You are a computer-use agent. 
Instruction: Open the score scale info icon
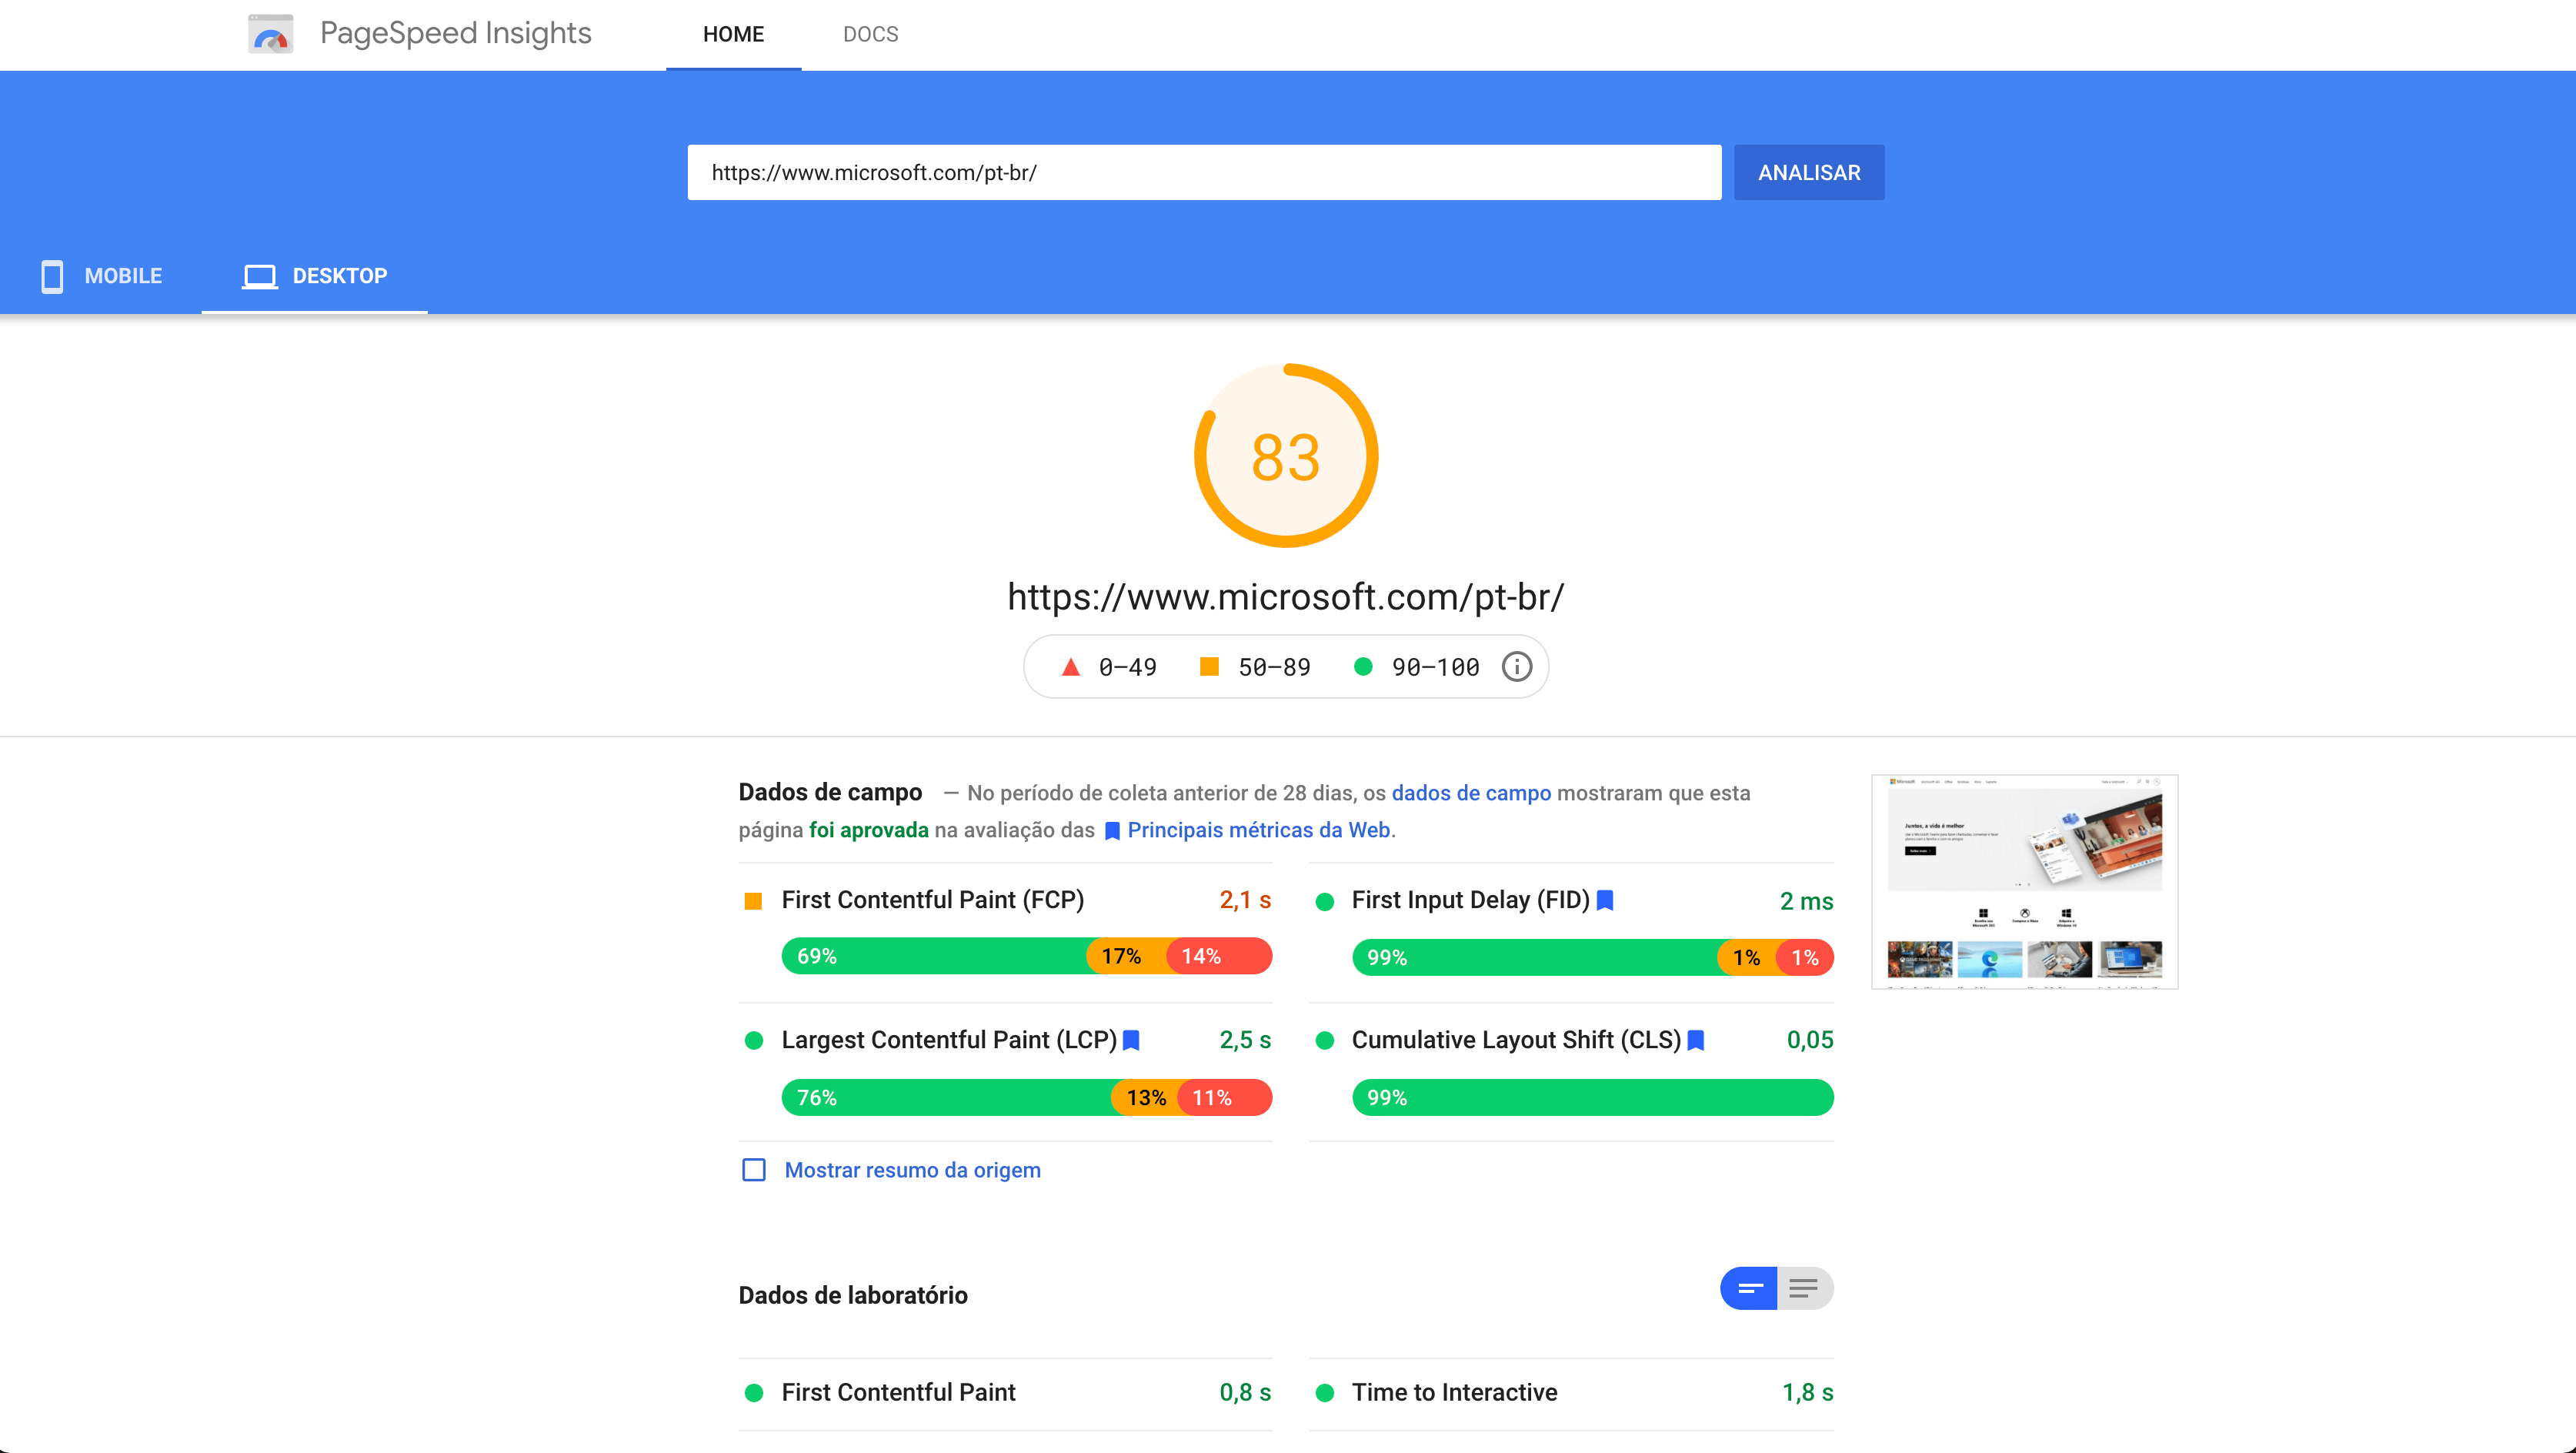coord(1517,667)
